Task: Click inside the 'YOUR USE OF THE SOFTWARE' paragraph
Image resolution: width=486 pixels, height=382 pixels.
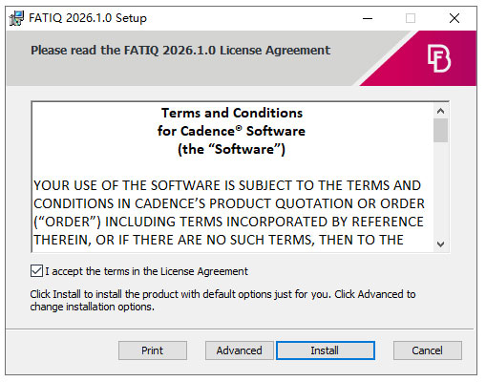Action: (229, 213)
